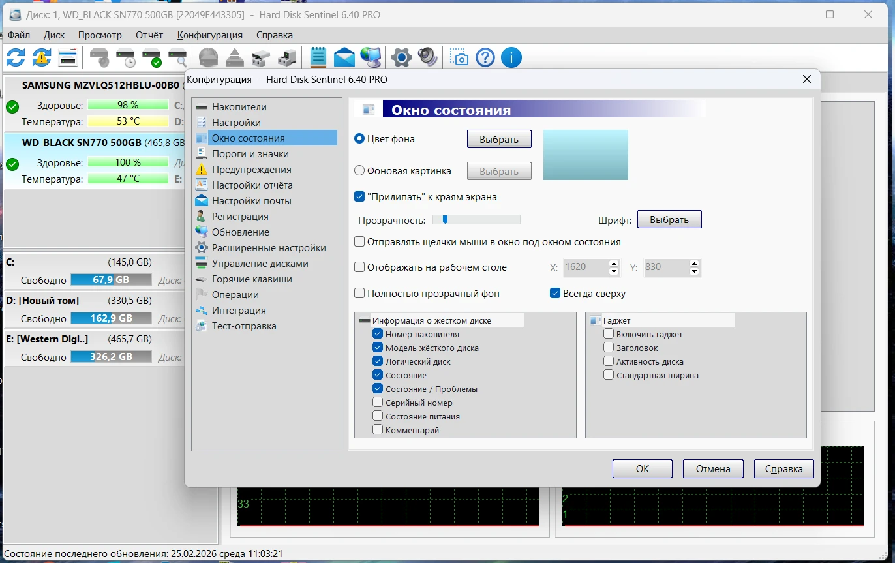Click the gear configuration toolbar icon
This screenshot has height=563, width=895.
point(401,57)
